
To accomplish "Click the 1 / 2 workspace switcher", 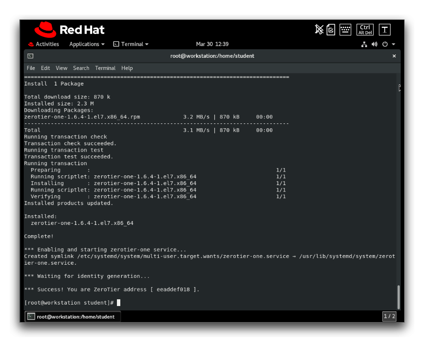I will pyautogui.click(x=389, y=316).
